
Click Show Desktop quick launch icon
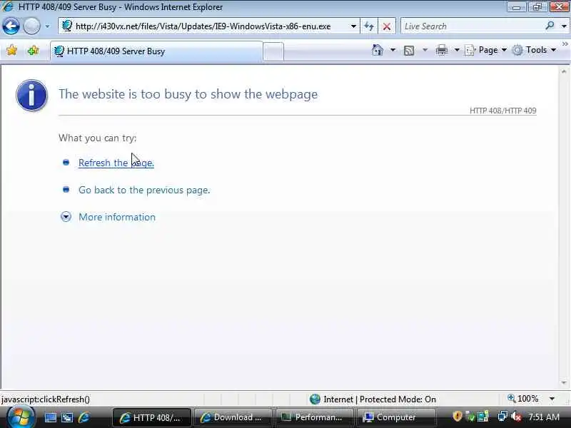click(50, 417)
